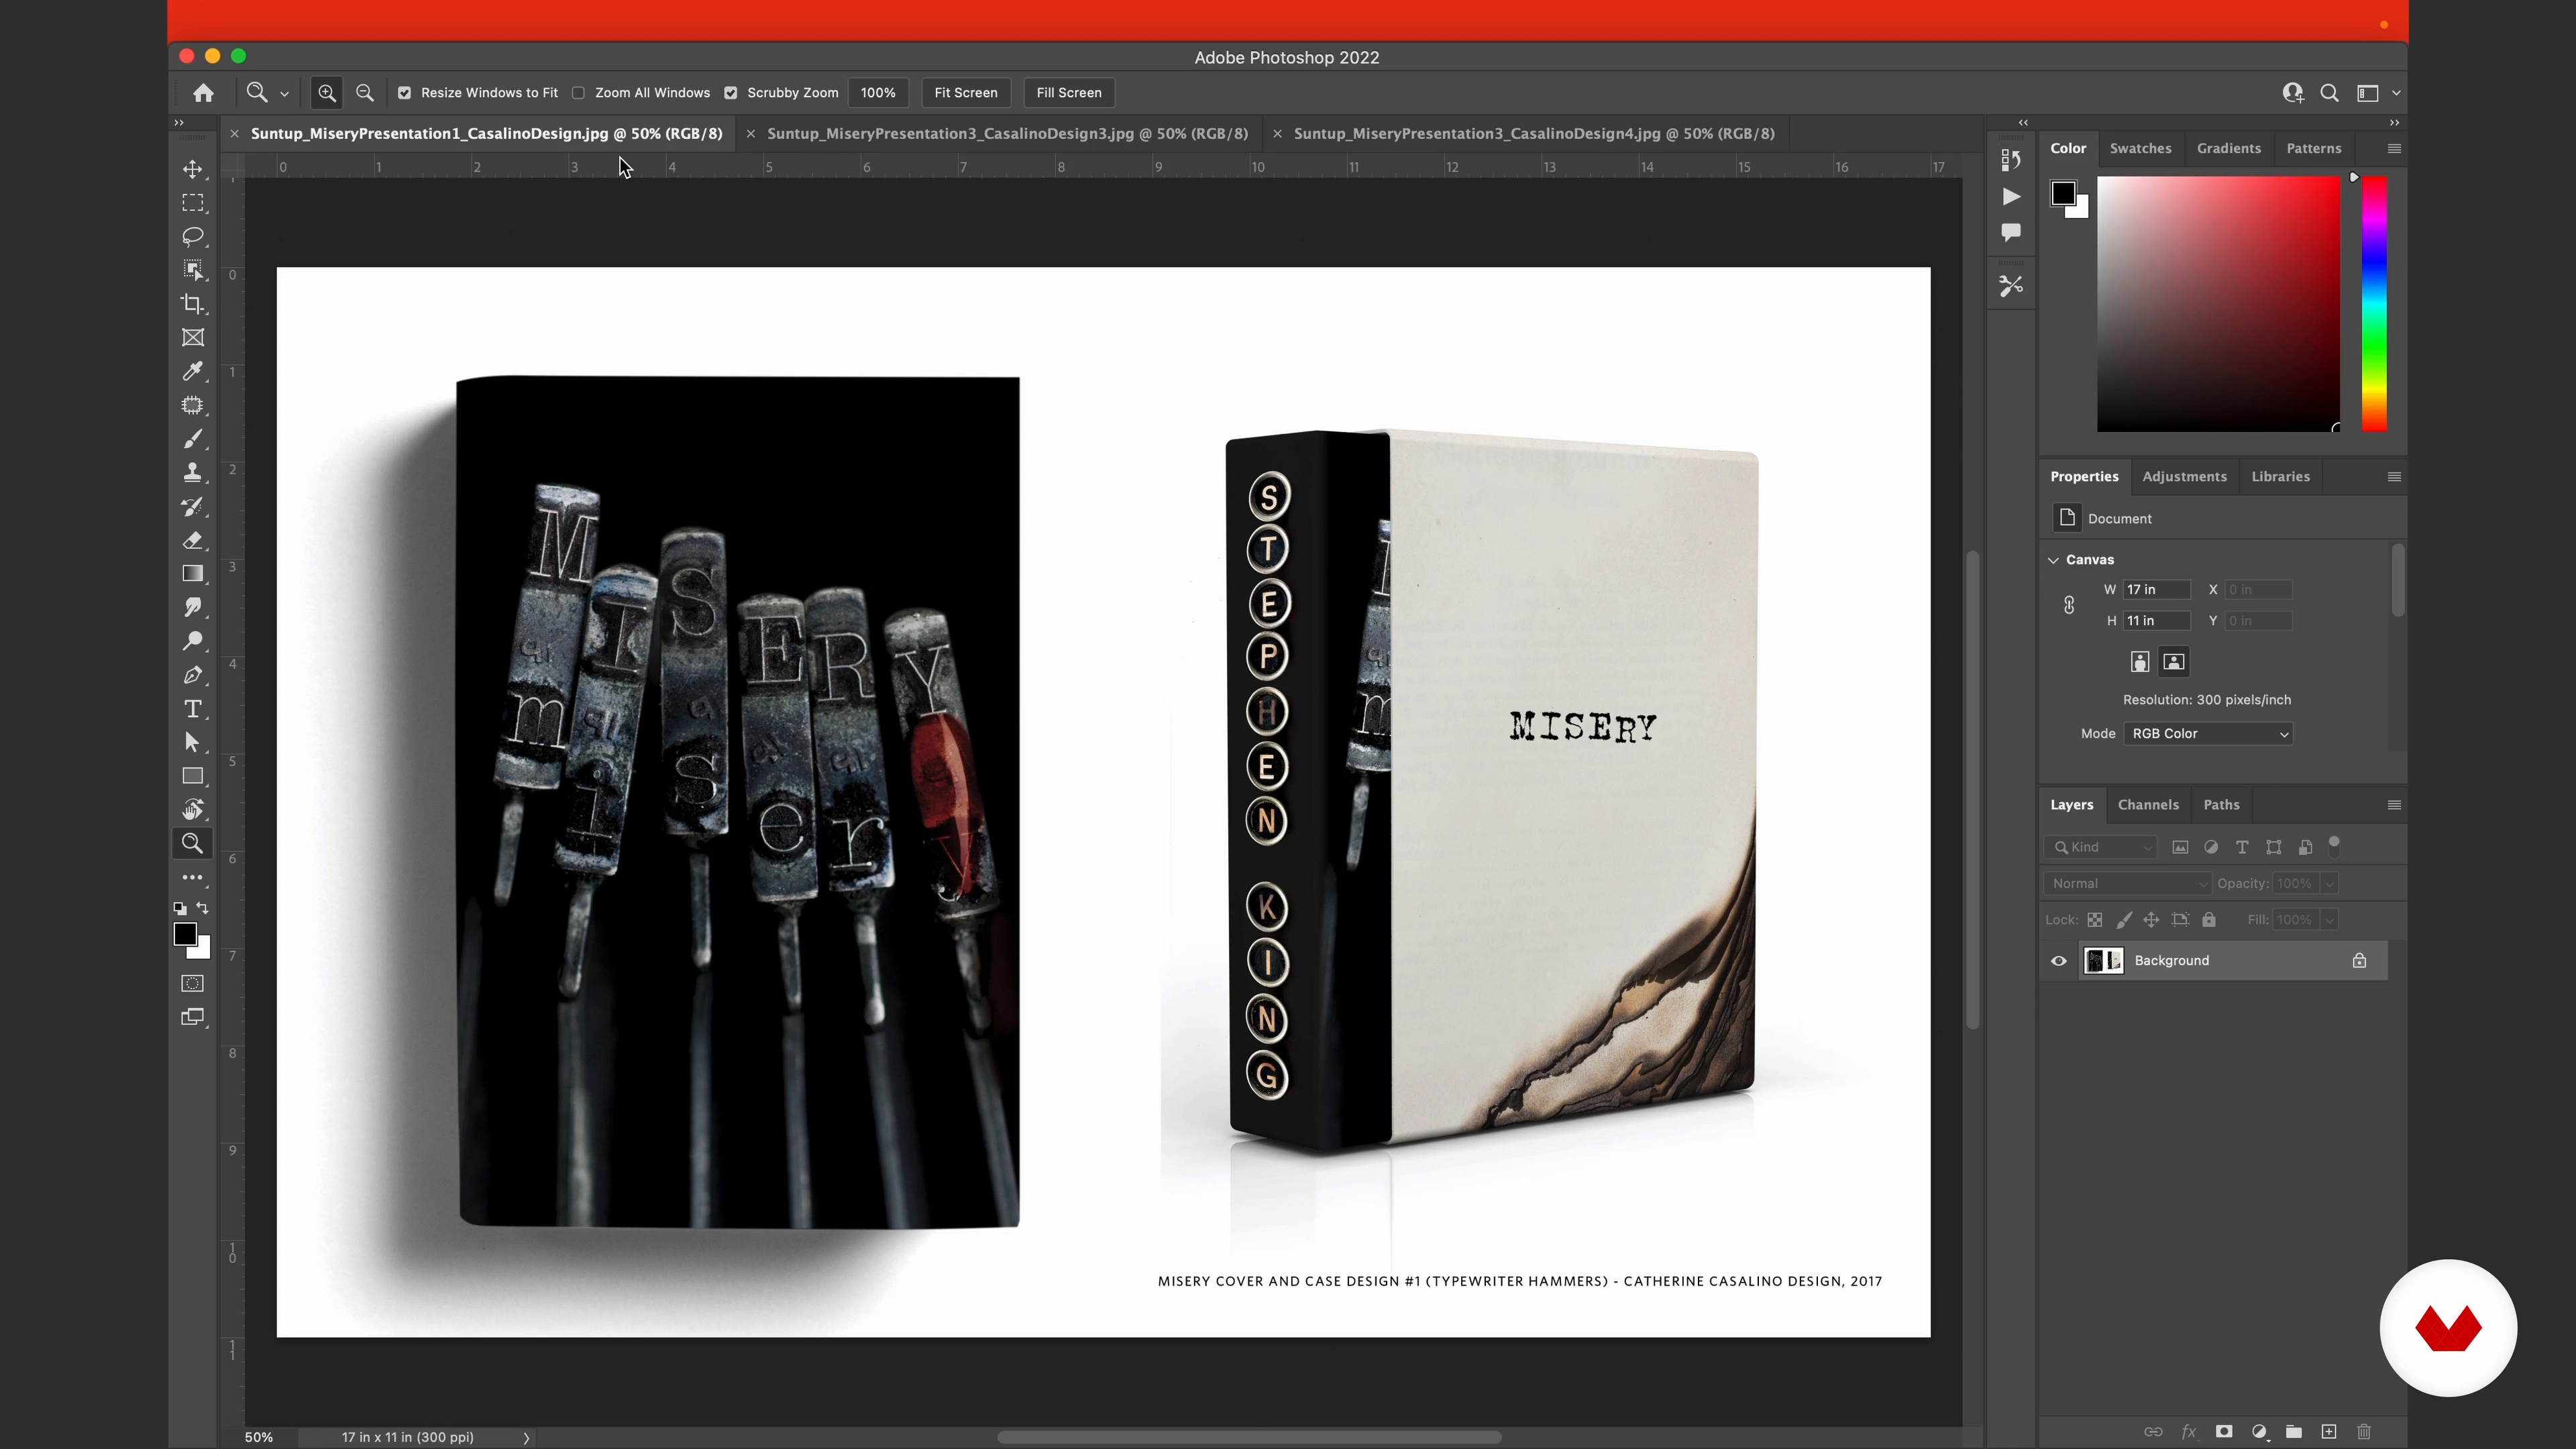This screenshot has height=1449, width=2576.
Task: Select the Frame tool
Action: point(193,338)
